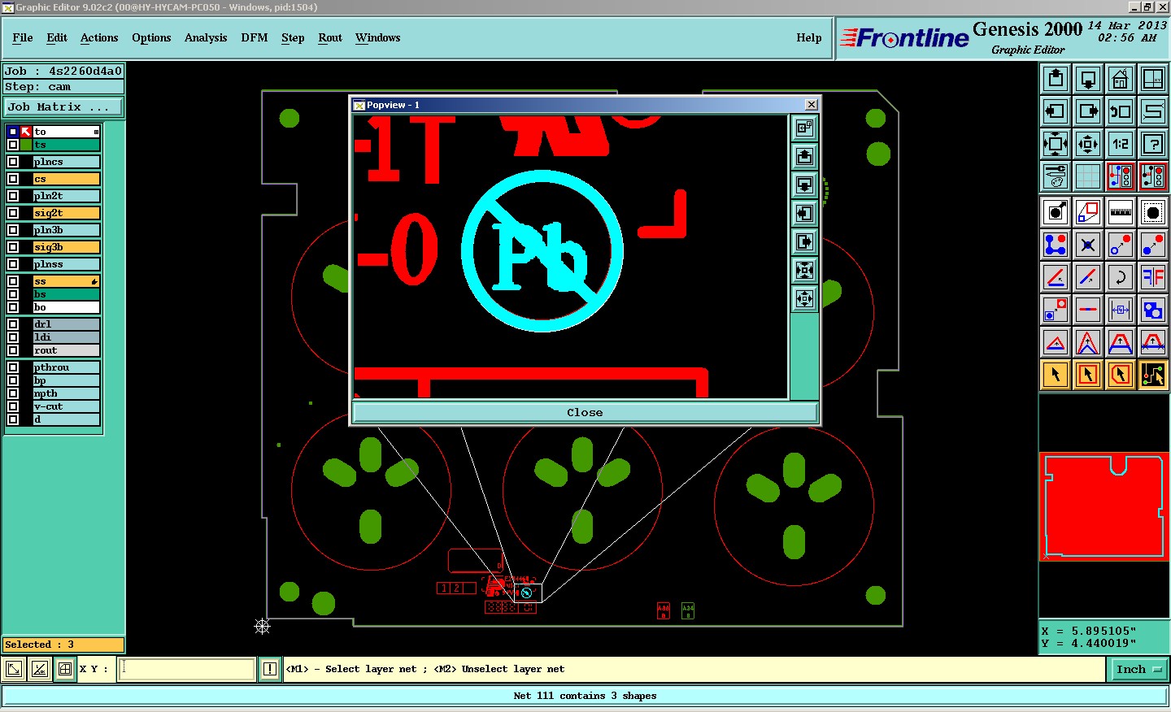Click the Close button in Popview
The width and height of the screenshot is (1171, 712).
coord(585,412)
